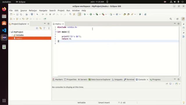This screenshot has height=105, width=186.
Task: Open the External Tools dropdown arrow
Action: [106, 14]
